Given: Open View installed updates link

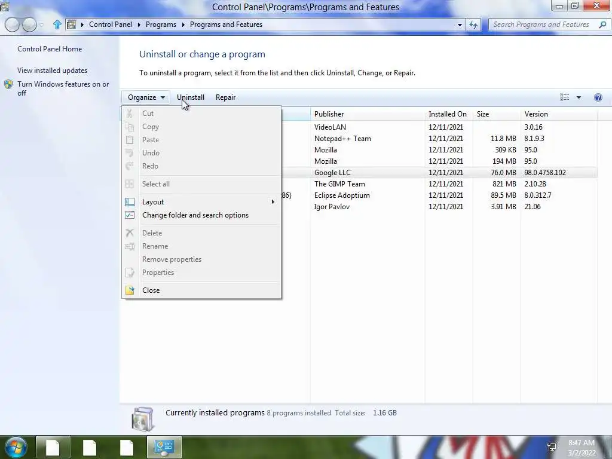Looking at the screenshot, I should point(53,71).
